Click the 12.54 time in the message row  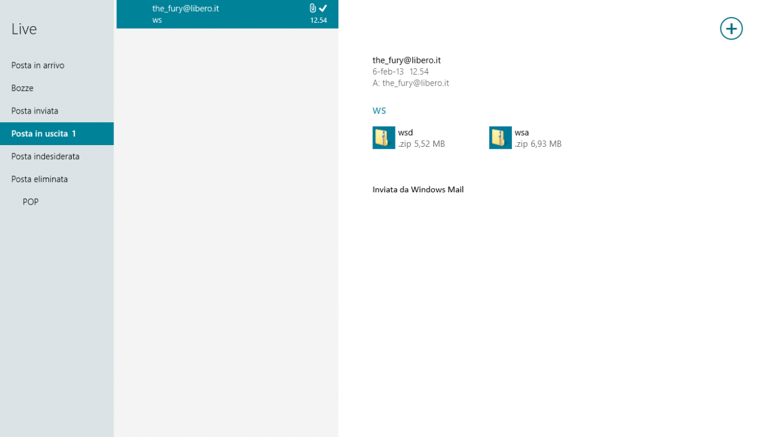point(319,20)
